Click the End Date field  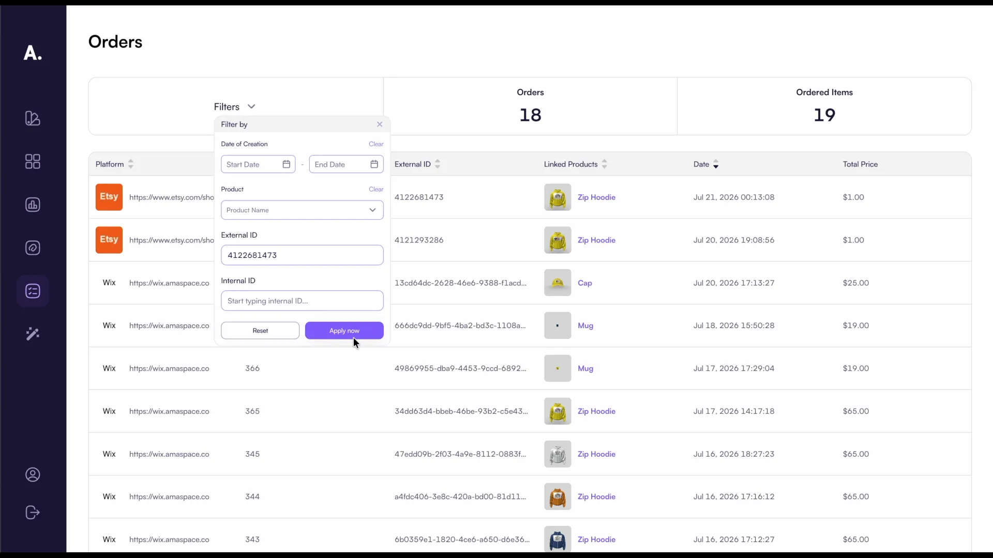pos(347,164)
